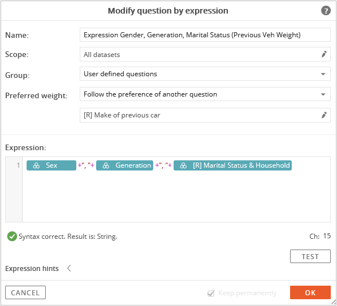The height and width of the screenshot is (306, 337).
Task: Select the Generation variable token
Action: [124, 165]
